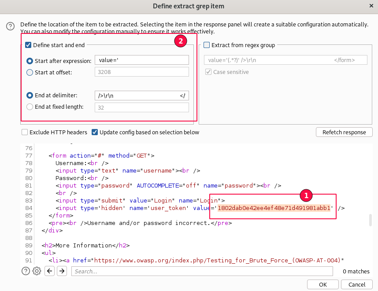Go to next search match arrow
This screenshot has width=378, height=291.
point(62,271)
